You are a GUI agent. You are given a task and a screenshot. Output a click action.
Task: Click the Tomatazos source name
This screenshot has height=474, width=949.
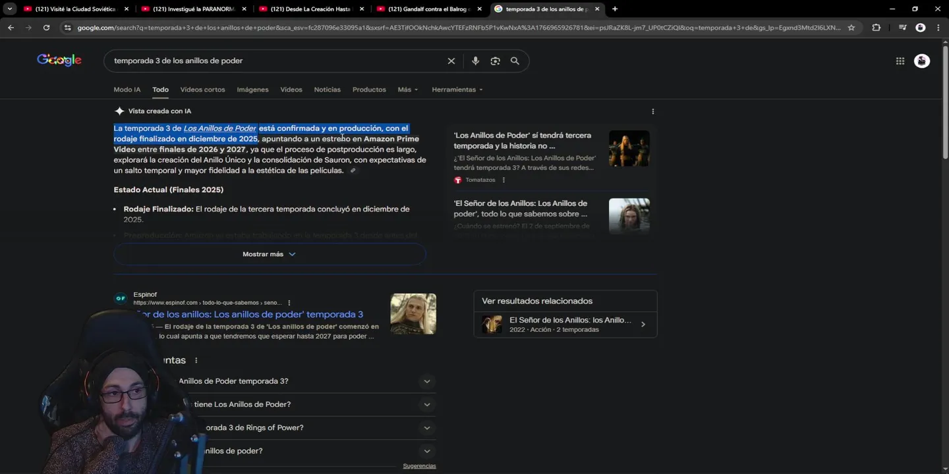click(x=480, y=180)
